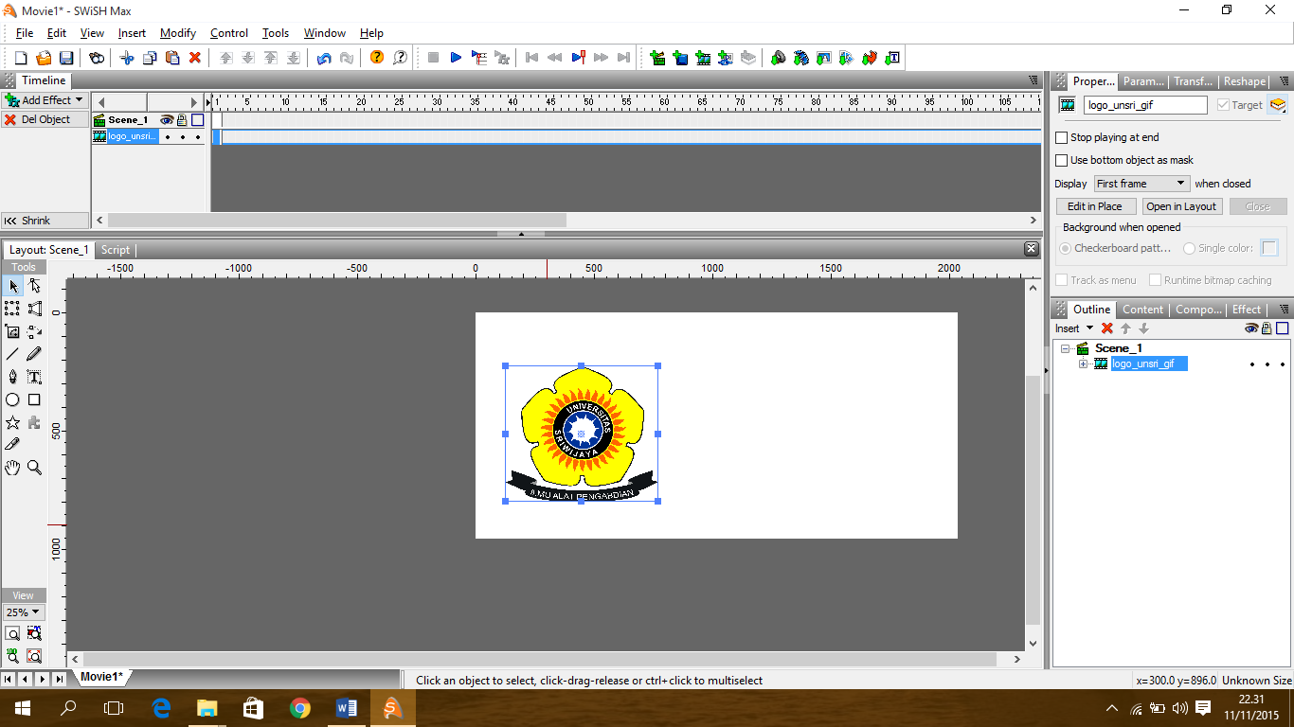Click the Open file folder icon
Image resolution: width=1294 pixels, height=727 pixels.
[44, 58]
